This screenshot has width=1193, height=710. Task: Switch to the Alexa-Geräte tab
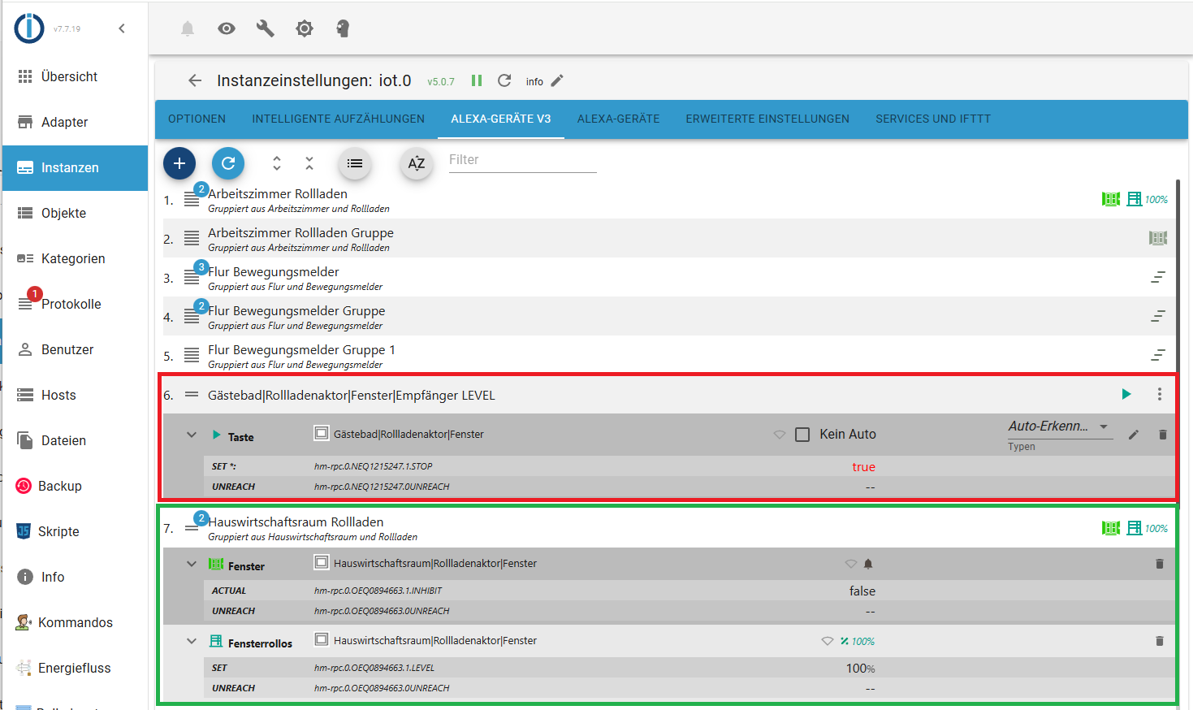tap(618, 119)
